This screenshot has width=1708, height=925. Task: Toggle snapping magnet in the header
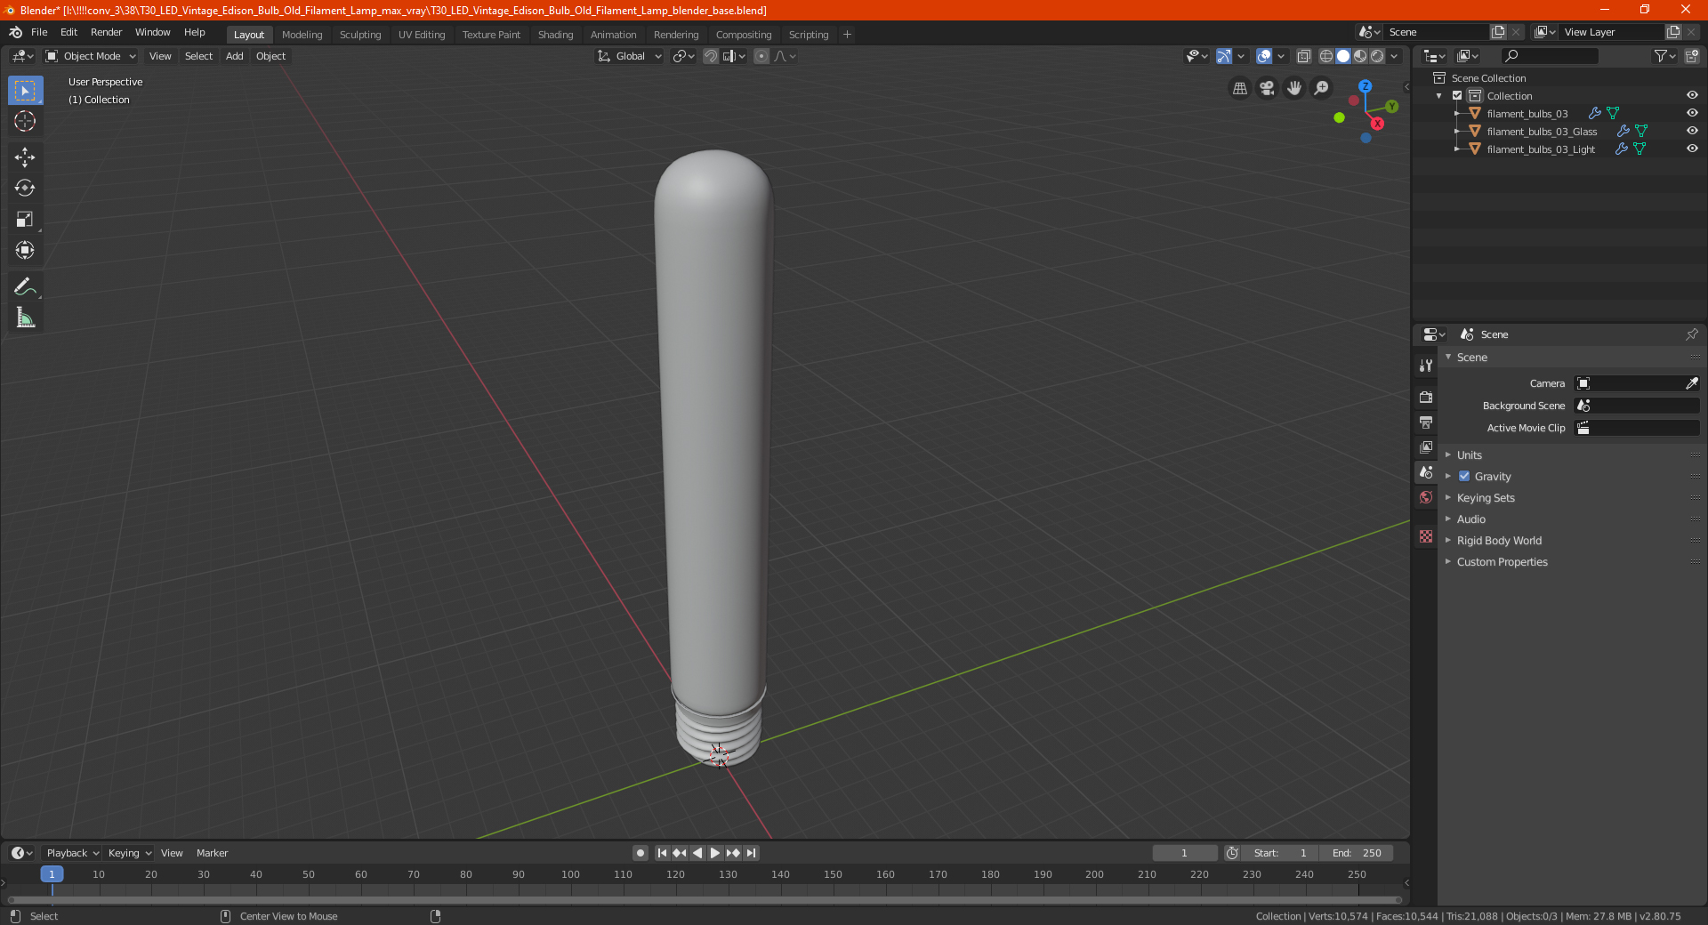click(711, 56)
